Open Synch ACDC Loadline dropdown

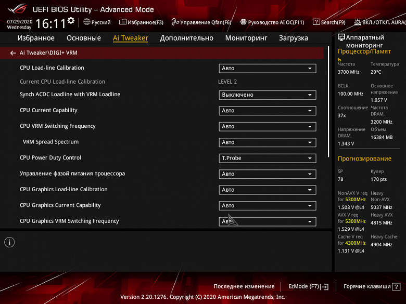coord(268,95)
